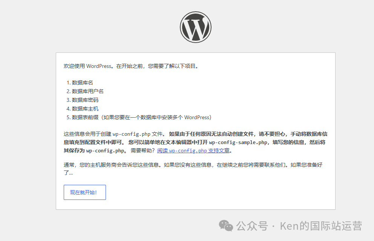Click the welcome line 欢迎使用 WordPress
Viewport: 374px width, 241px height.
pos(131,66)
